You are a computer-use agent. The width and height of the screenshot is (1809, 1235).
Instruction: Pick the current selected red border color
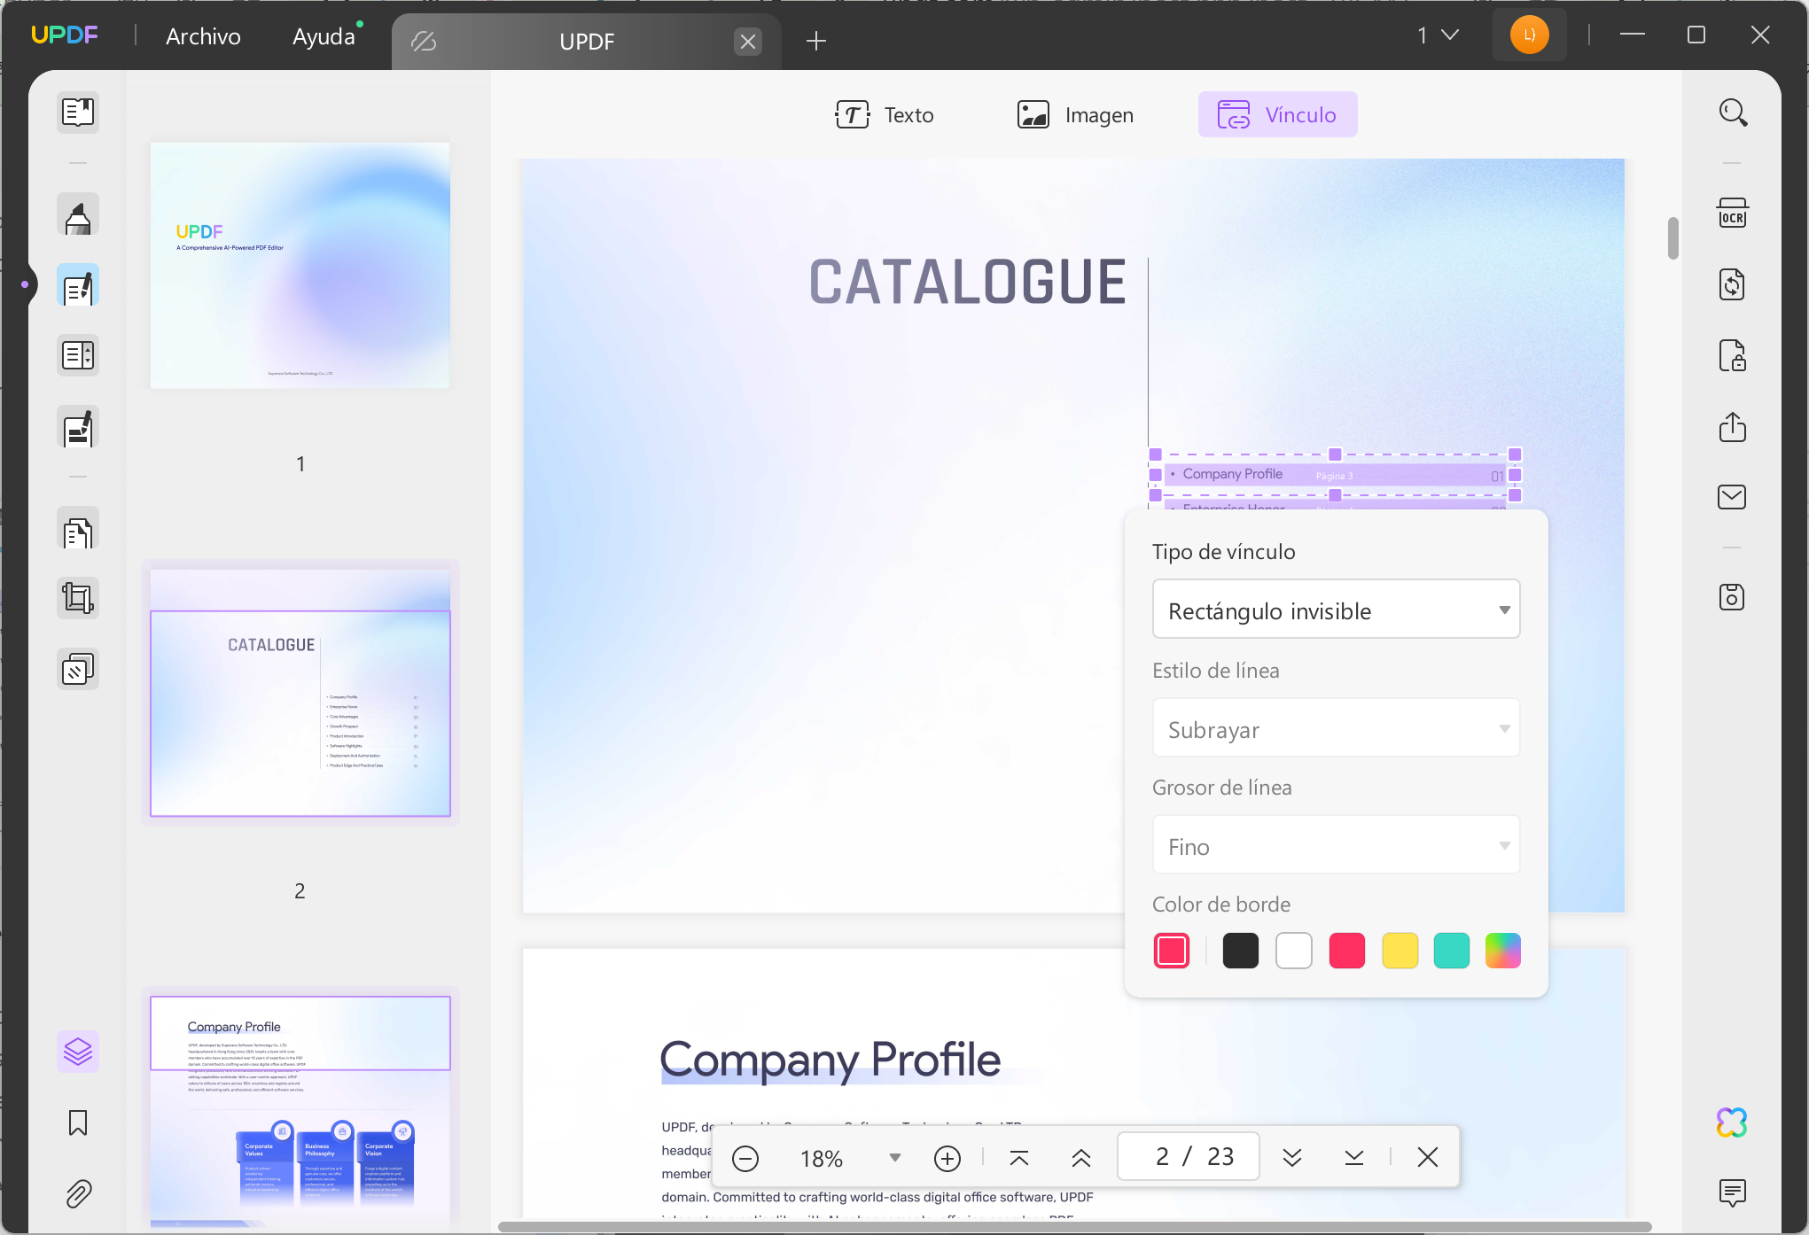tap(1171, 951)
